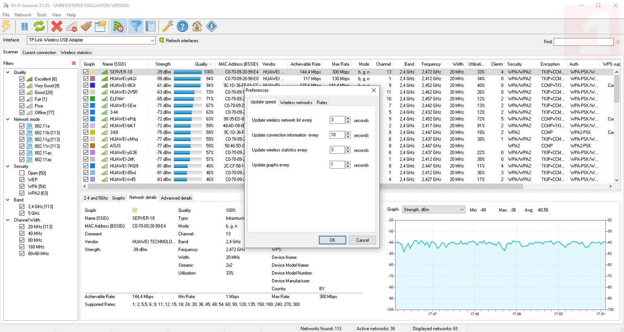Collapse the Network mode filter group
624x332 pixels.
point(8,119)
